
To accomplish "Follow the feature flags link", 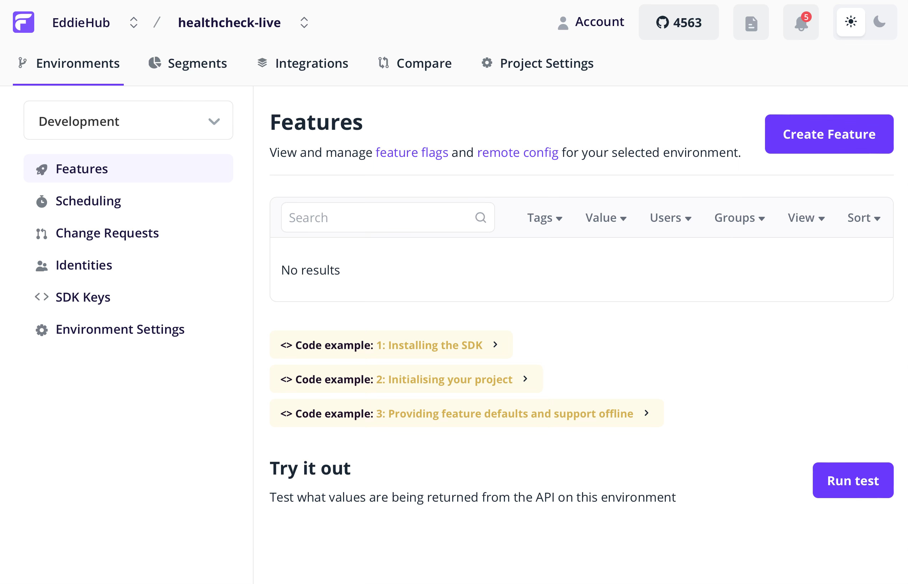I will [412, 153].
